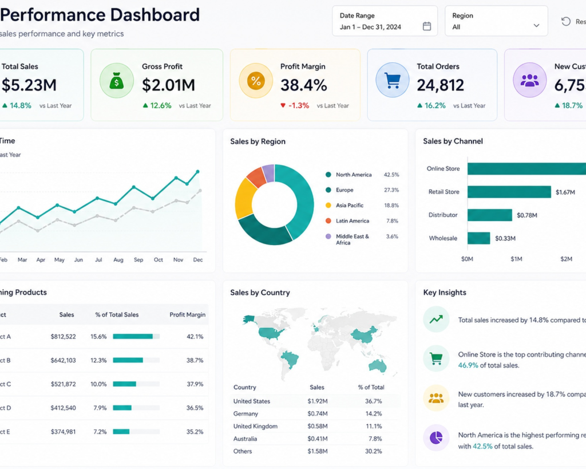The width and height of the screenshot is (586, 469).
Task: Click the reset circular arrow icon
Action: [x=566, y=21]
